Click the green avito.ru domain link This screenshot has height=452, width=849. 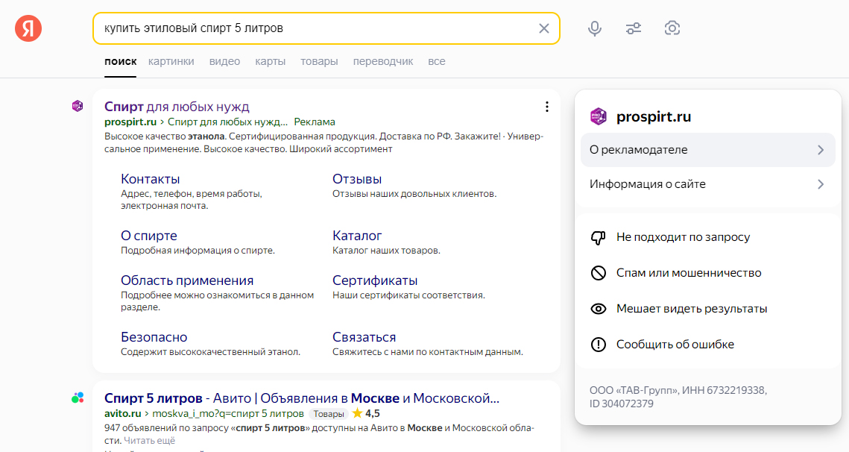point(123,413)
